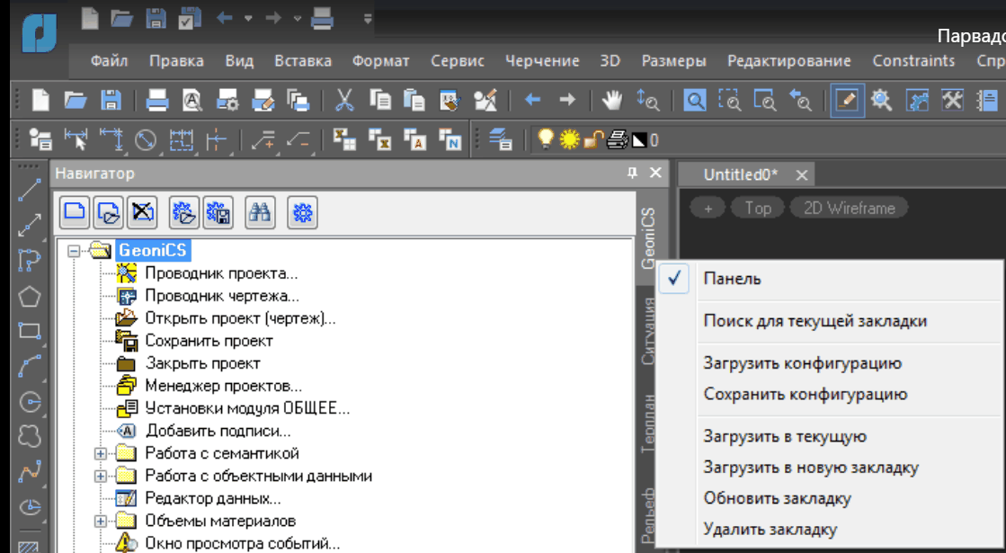Toggle the layer light bulb on/off icon

(545, 139)
